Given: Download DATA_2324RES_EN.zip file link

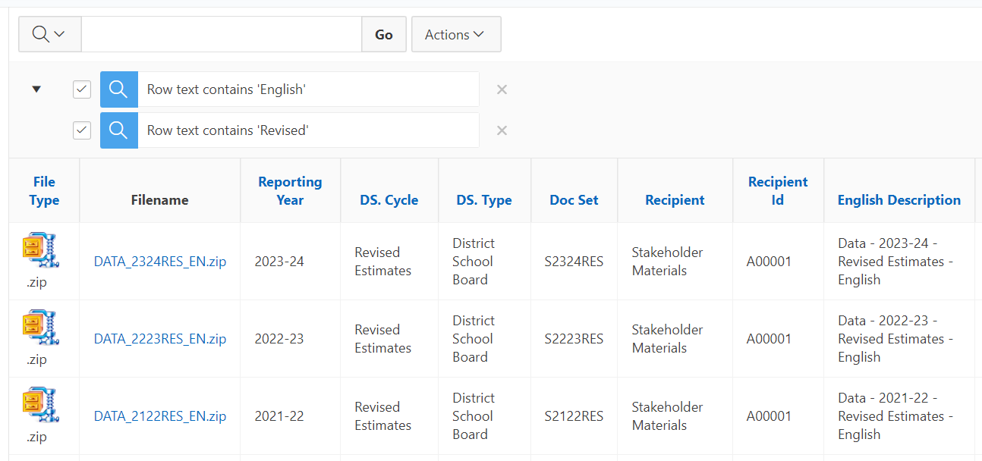Looking at the screenshot, I should pos(159,262).
